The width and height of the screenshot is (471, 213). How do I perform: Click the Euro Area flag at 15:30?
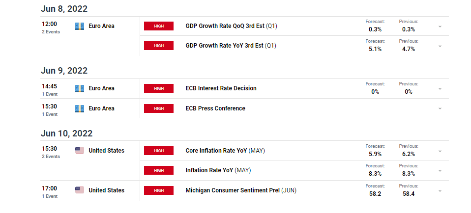(80, 108)
